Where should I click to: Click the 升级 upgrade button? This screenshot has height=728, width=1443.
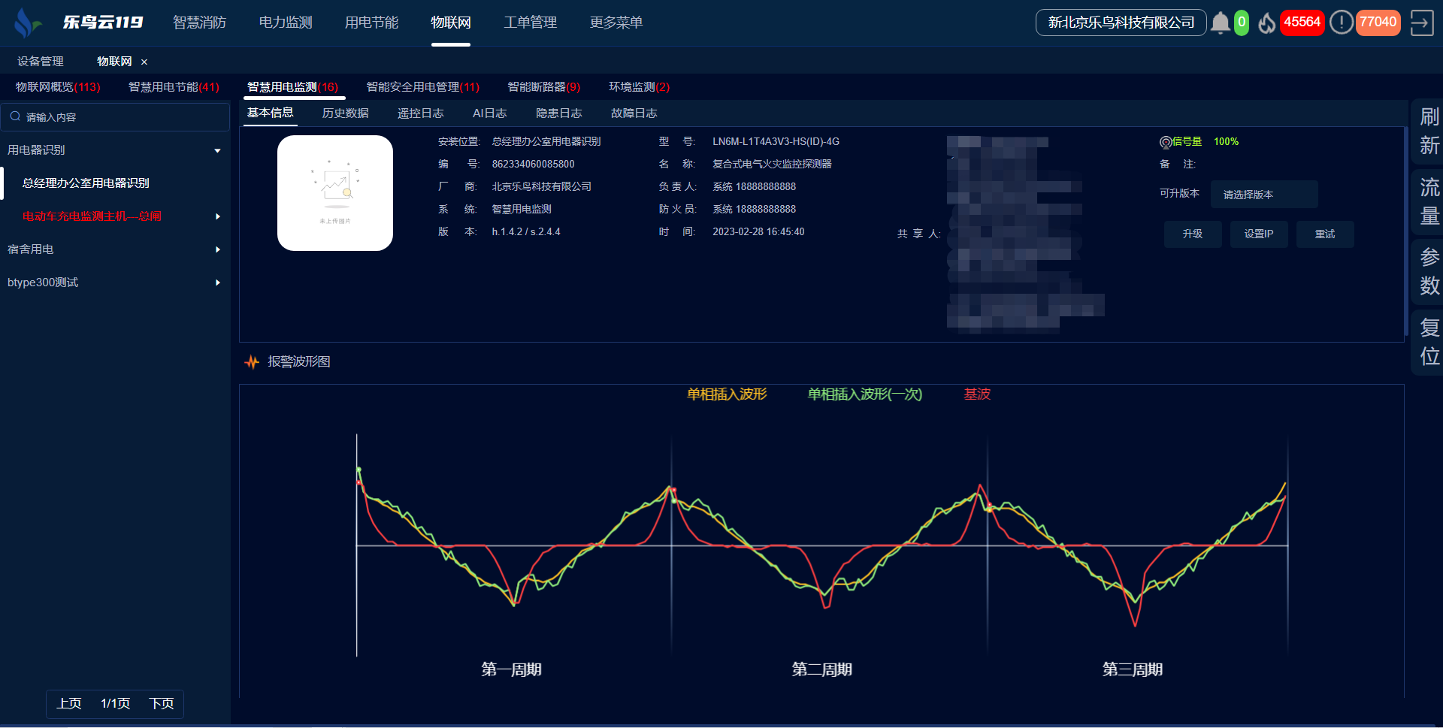tap(1192, 234)
